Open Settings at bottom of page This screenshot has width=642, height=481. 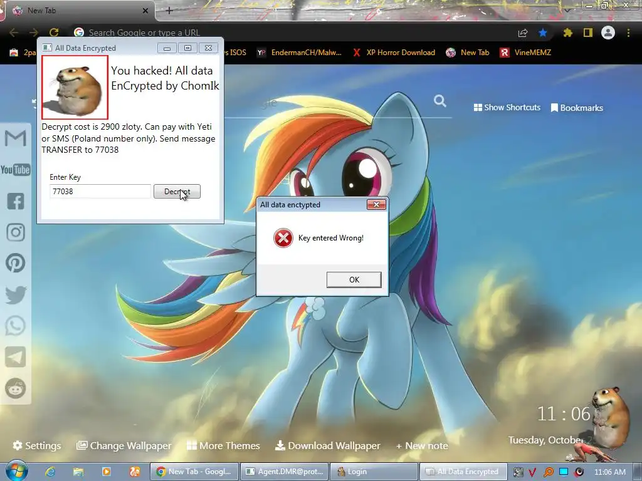37,445
